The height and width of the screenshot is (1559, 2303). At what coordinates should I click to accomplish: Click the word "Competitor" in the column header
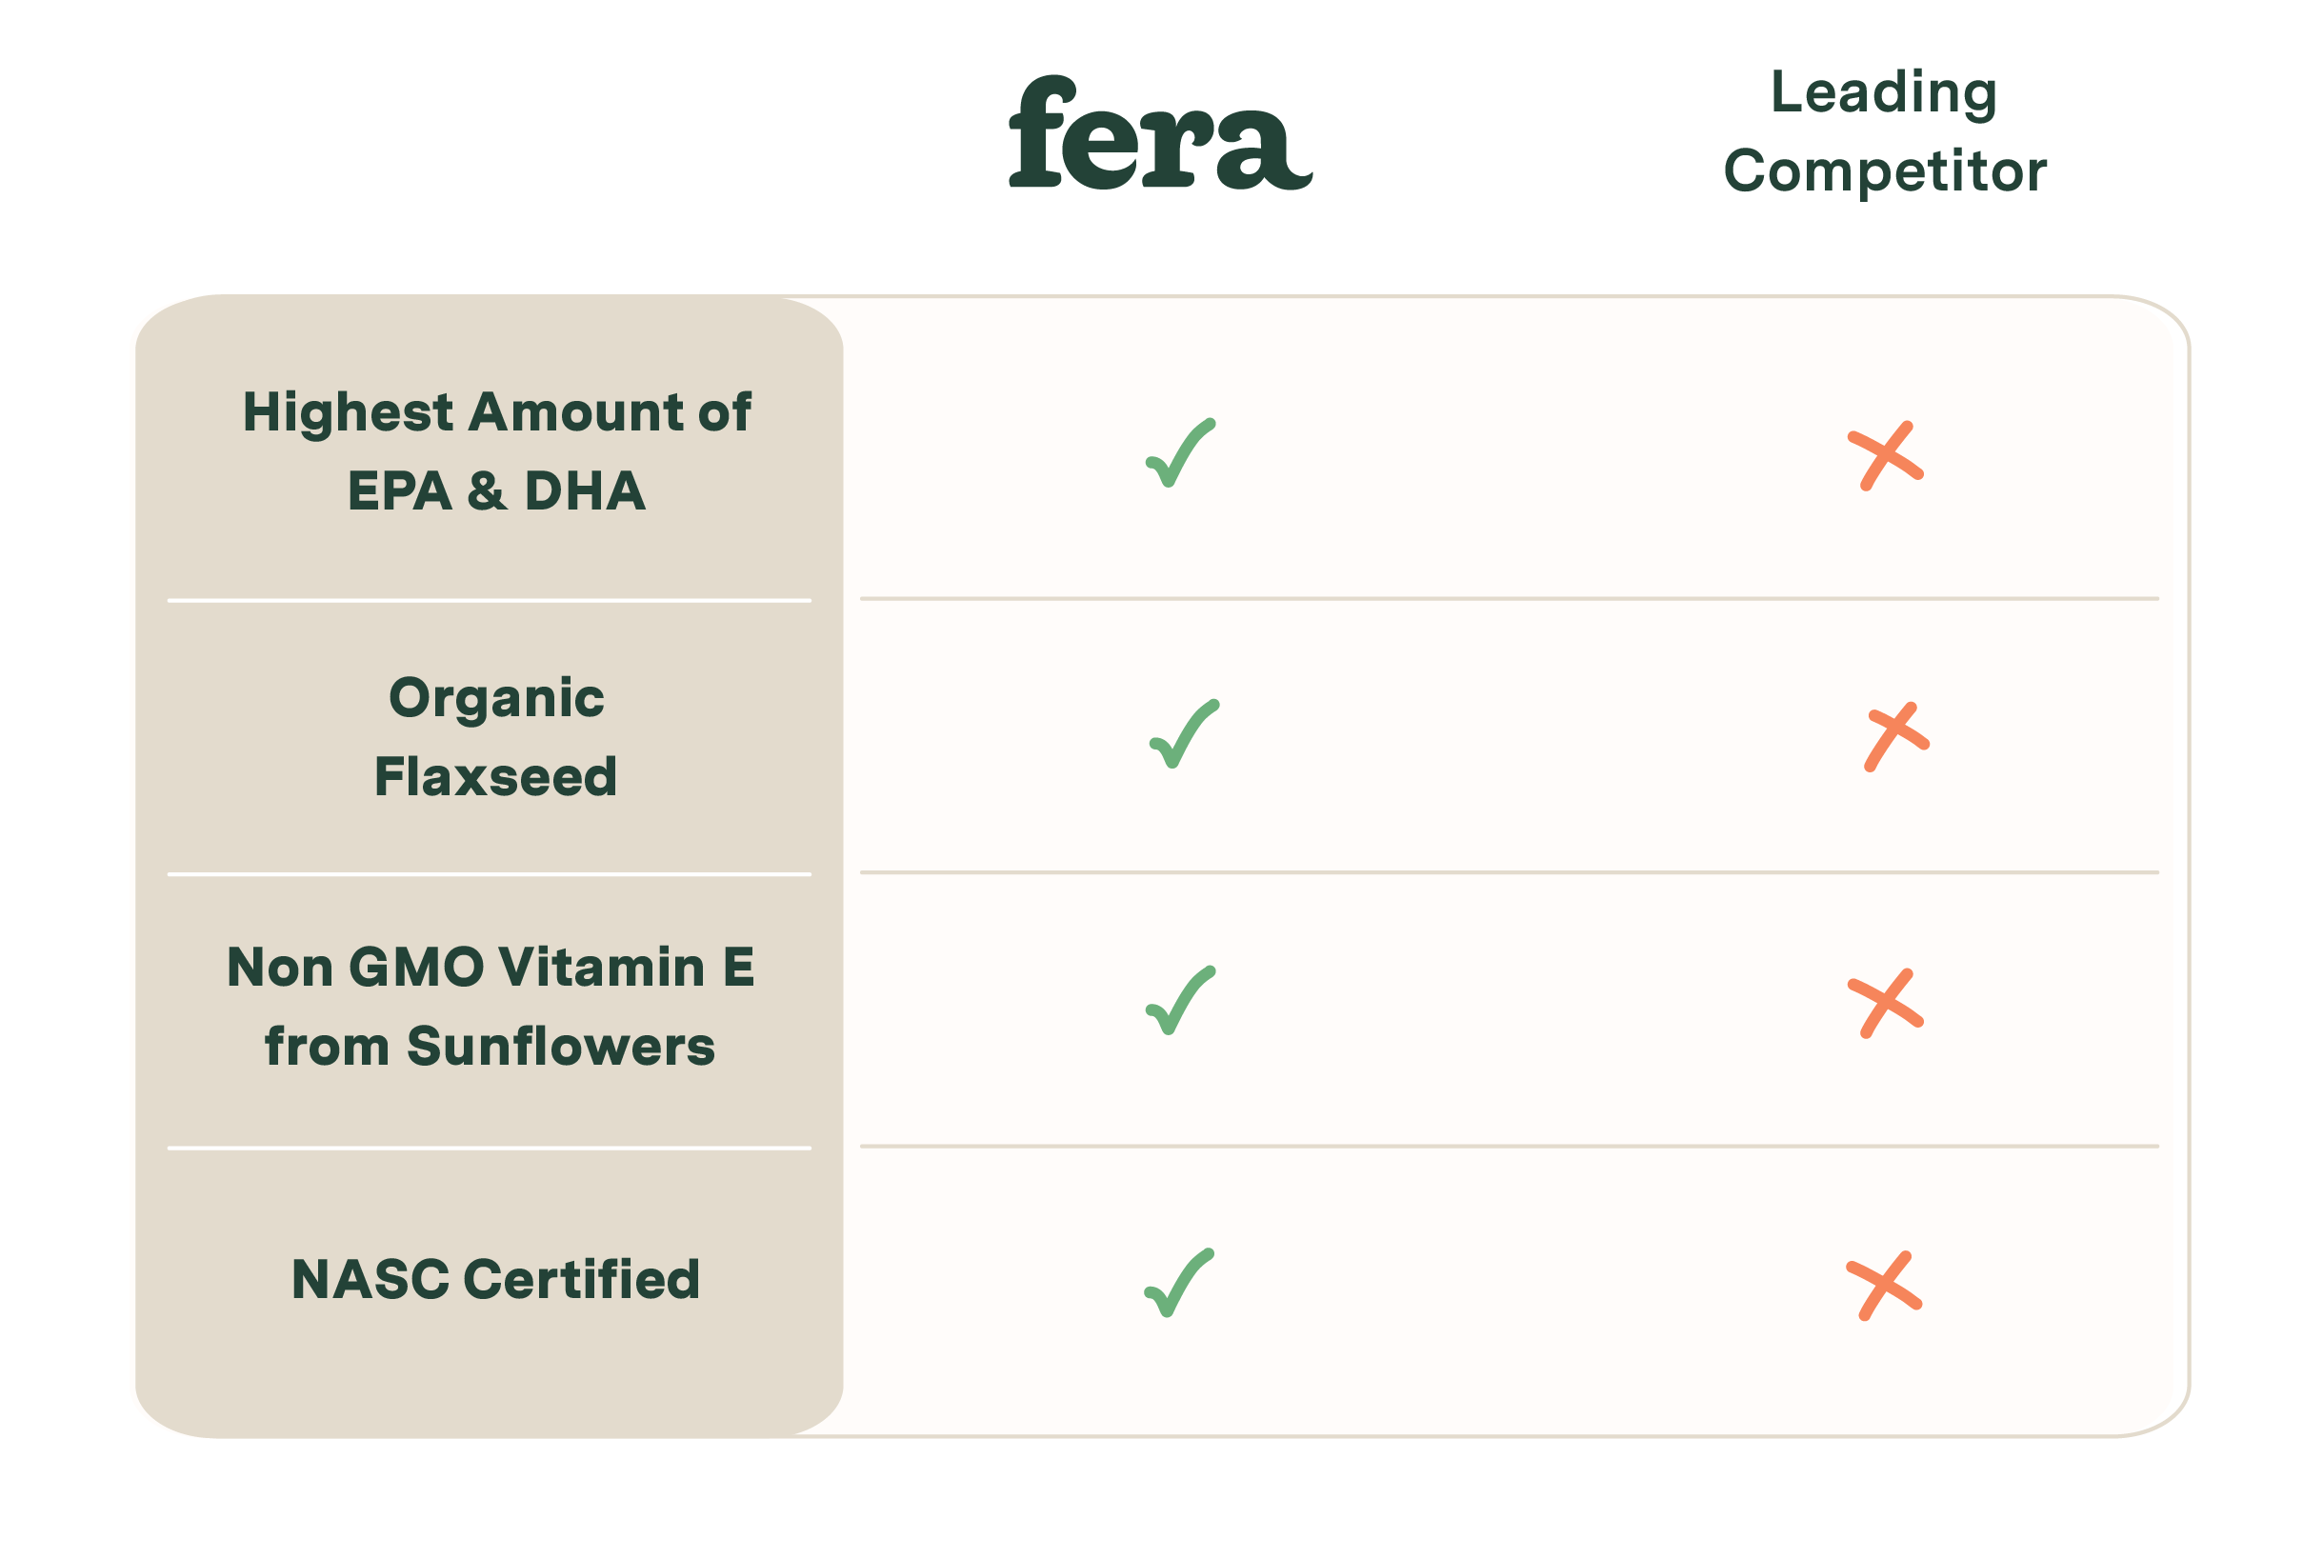[1884, 170]
